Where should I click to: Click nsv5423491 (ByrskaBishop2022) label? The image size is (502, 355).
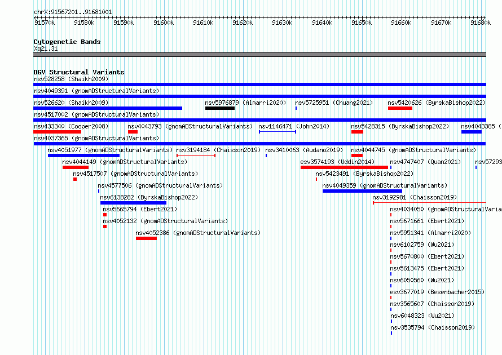click(364, 174)
